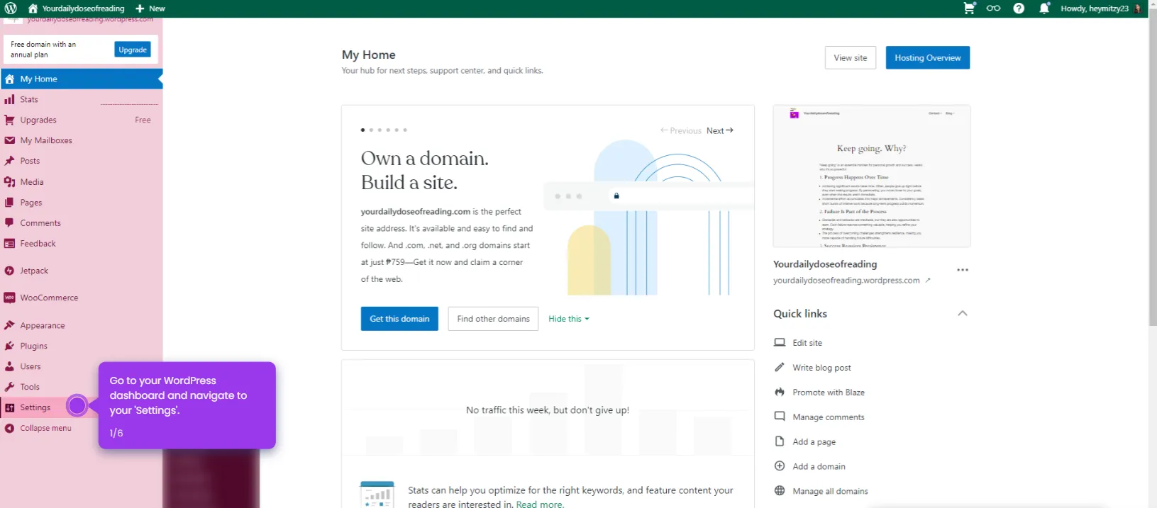Screen dimensions: 1157x508
Task: Open the shopping cart icon in top bar
Action: [x=969, y=9]
